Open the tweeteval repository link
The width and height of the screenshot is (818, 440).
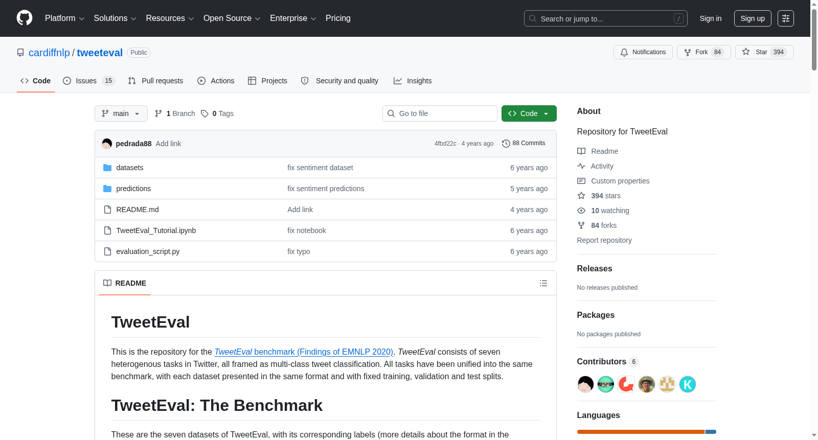(100, 53)
